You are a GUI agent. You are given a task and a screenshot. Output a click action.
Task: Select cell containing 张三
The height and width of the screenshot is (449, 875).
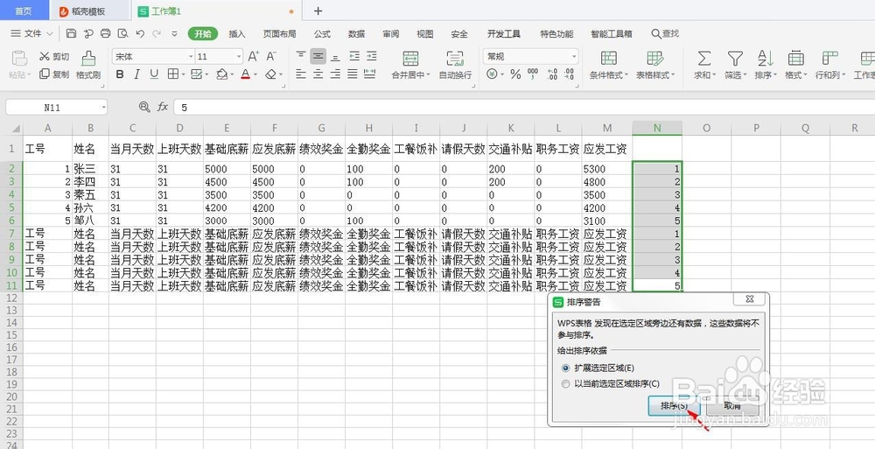point(90,169)
